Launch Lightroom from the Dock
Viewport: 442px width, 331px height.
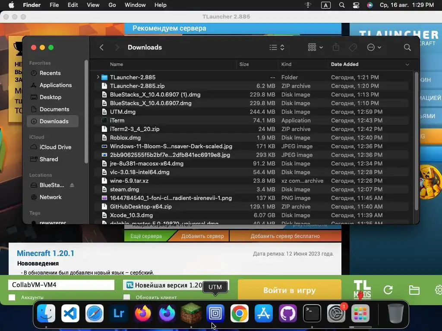[119, 313]
